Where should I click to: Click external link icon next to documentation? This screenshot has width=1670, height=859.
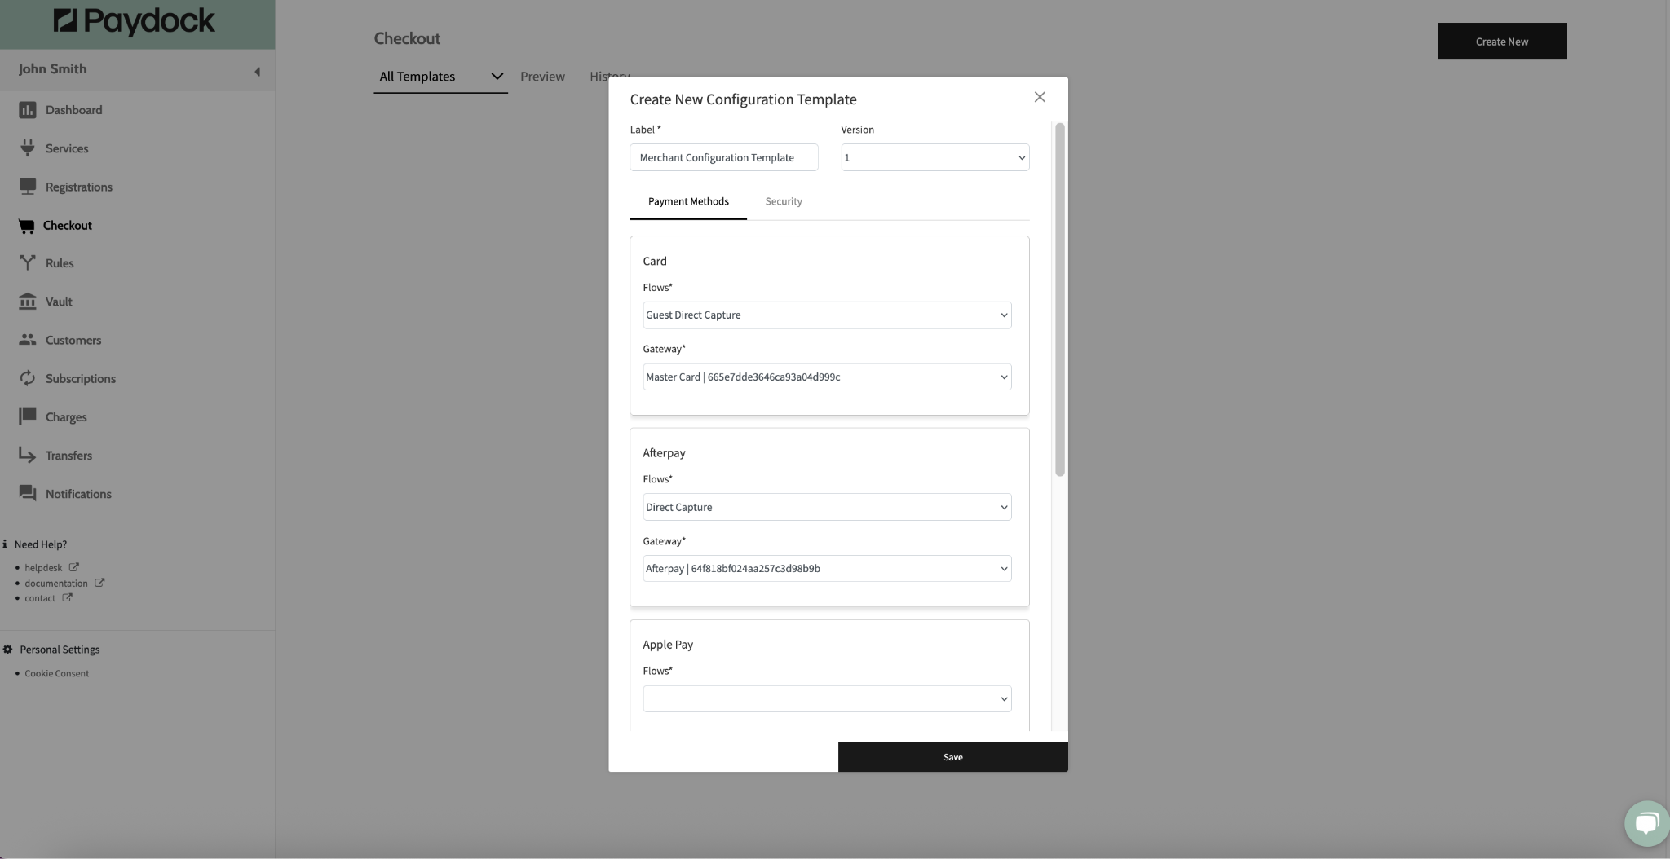pyautogui.click(x=99, y=583)
